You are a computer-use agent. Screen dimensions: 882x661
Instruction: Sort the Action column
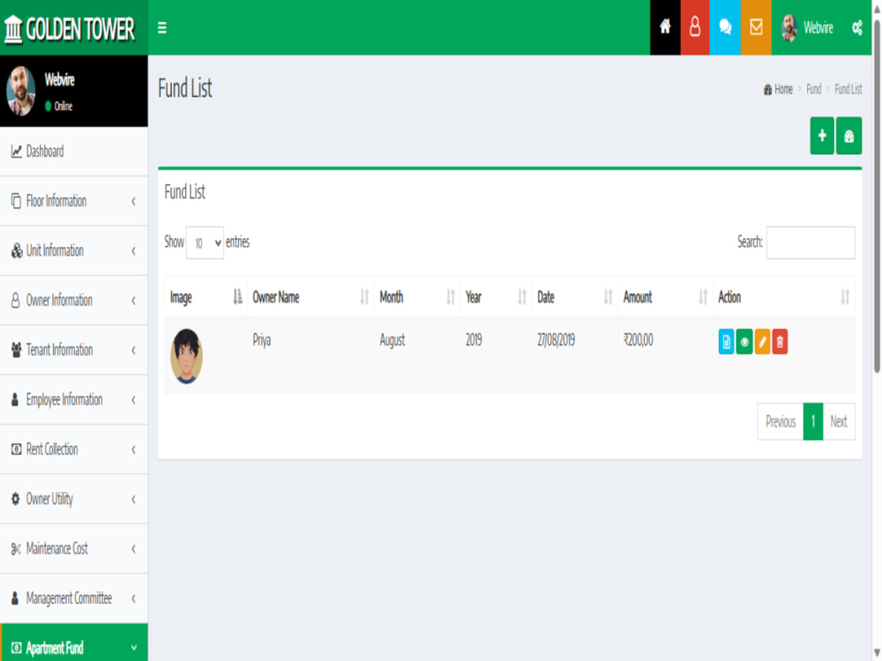point(784,297)
